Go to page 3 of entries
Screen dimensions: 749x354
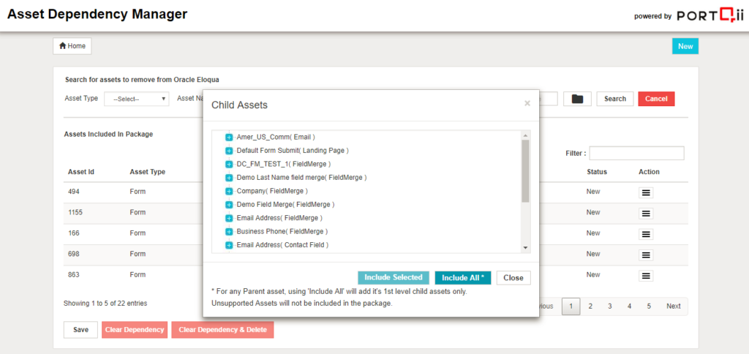609,306
